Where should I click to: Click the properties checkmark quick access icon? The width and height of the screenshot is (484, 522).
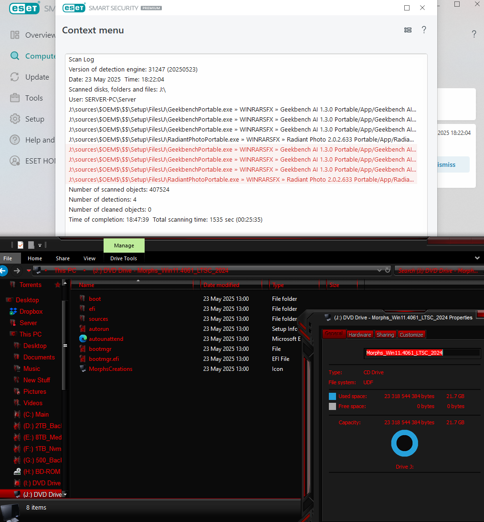point(21,245)
